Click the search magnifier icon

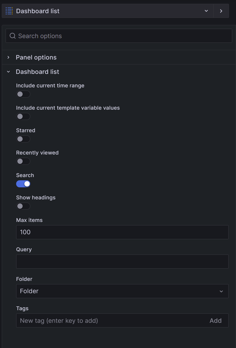(x=13, y=36)
